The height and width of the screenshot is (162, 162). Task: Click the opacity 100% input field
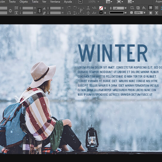(x=138, y=13)
